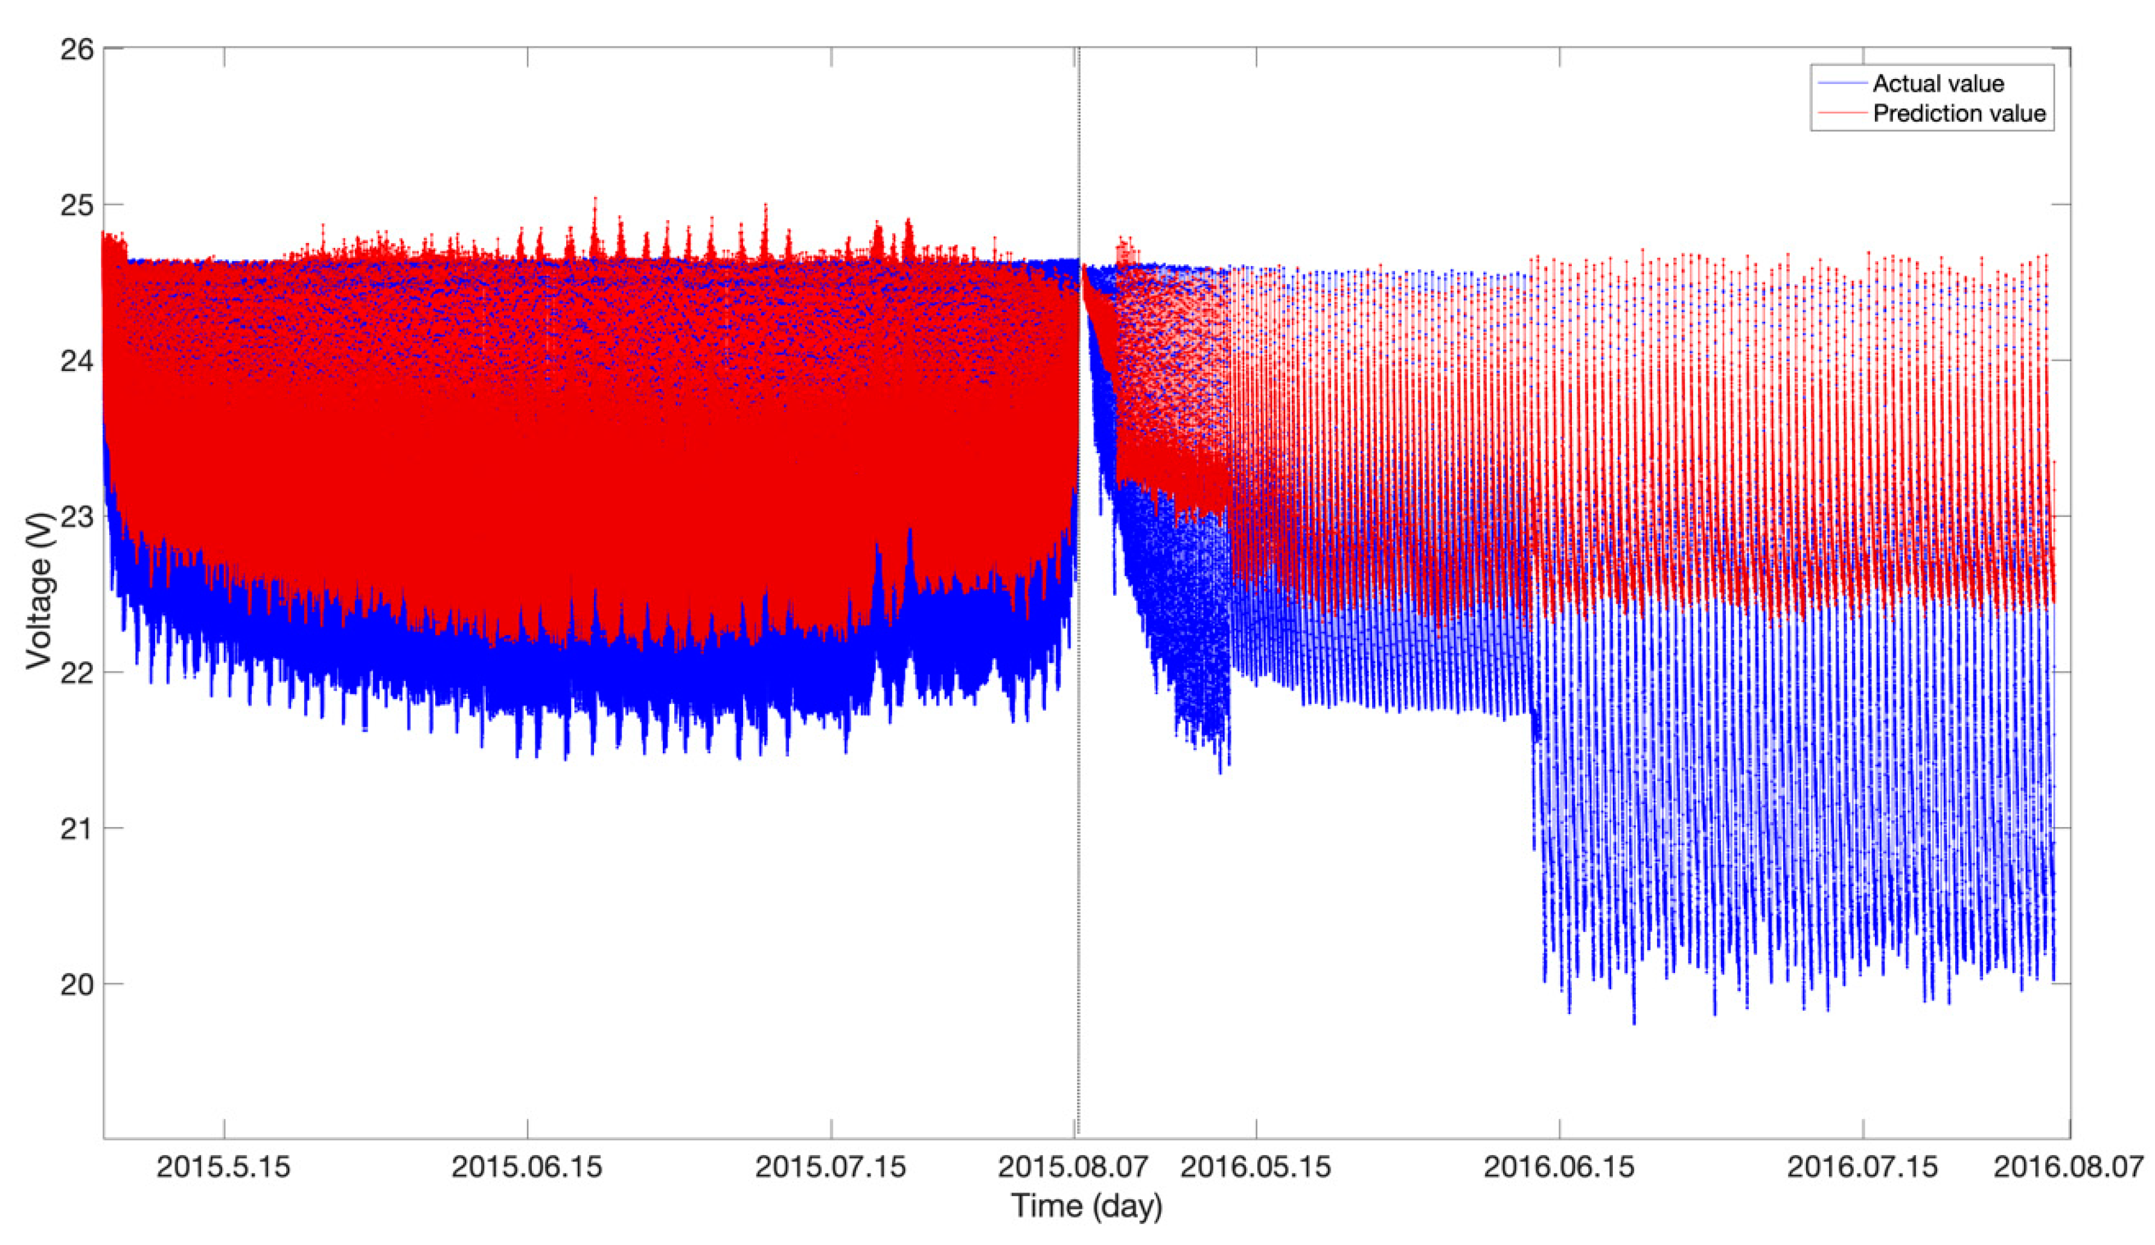
Task: Click the 2016.07.15 x-axis tick label
Action: coord(1863,1167)
